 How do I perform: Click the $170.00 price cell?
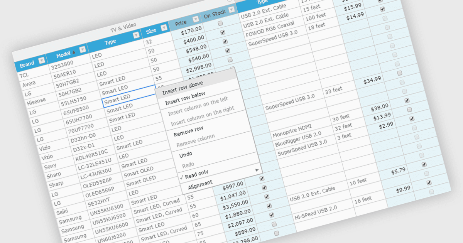tap(191, 32)
